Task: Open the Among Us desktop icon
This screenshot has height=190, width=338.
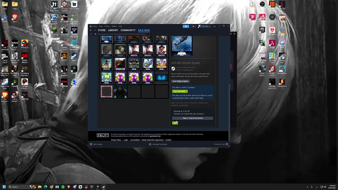Action: [x=25, y=44]
